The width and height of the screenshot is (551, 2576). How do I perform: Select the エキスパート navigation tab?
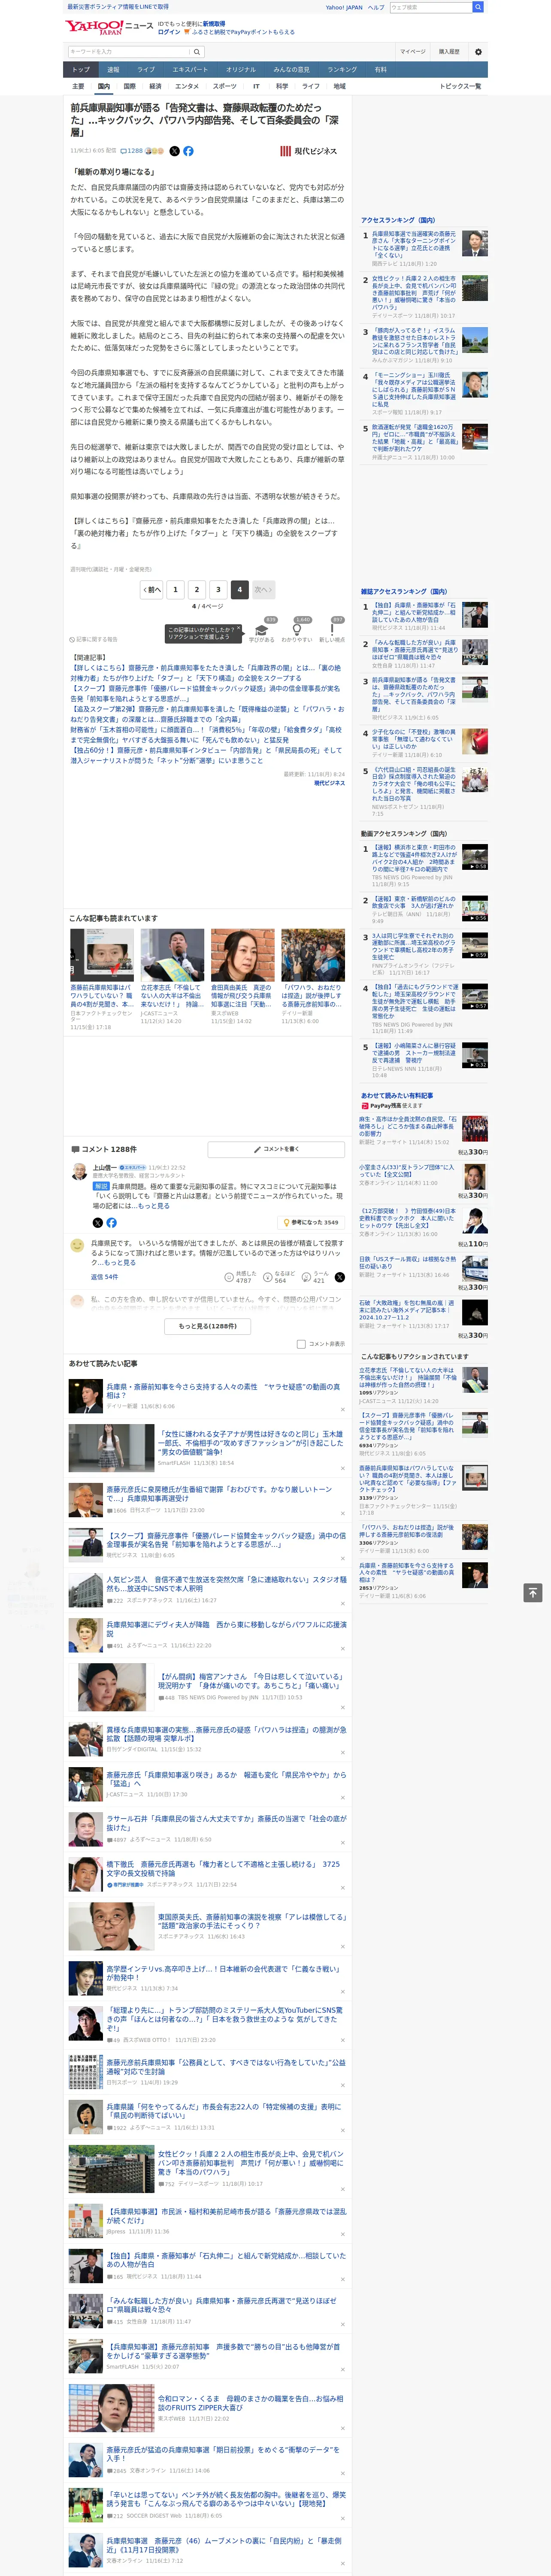[190, 70]
